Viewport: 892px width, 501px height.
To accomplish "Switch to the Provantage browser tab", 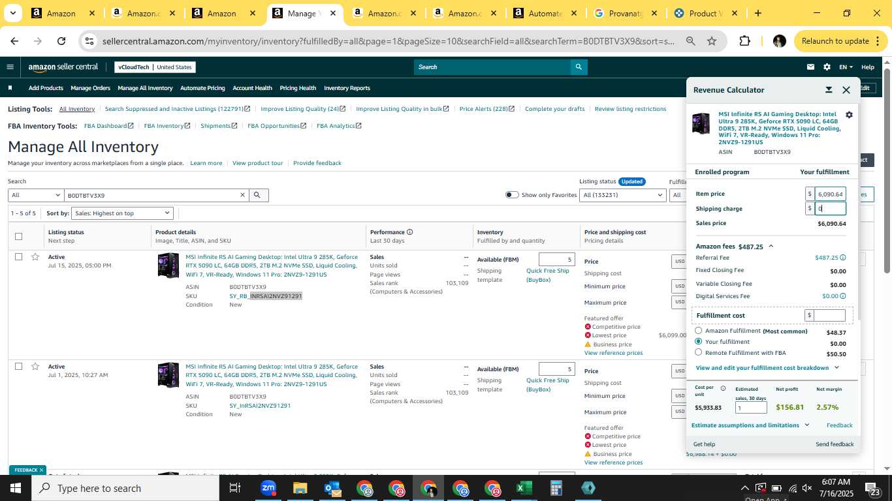I will [x=624, y=13].
